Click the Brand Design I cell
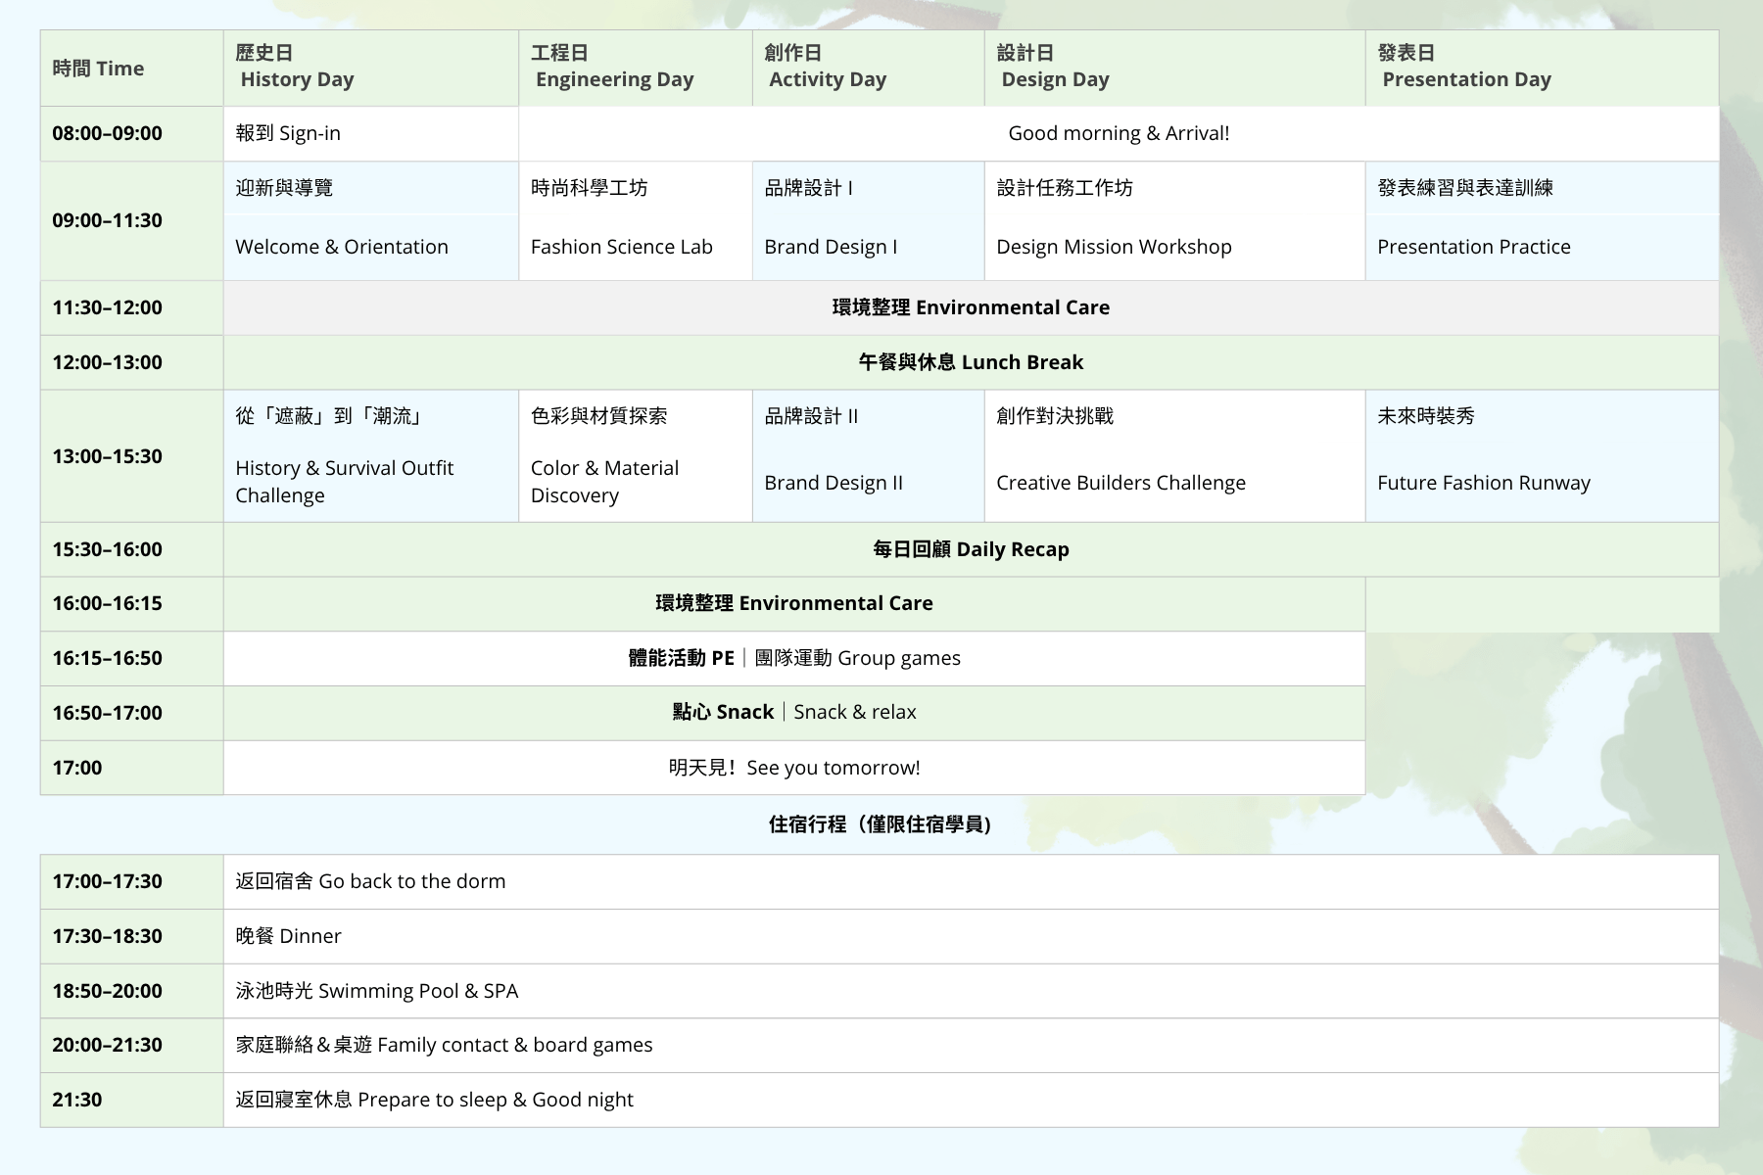Viewport: 1763px width, 1175px height. (868, 220)
